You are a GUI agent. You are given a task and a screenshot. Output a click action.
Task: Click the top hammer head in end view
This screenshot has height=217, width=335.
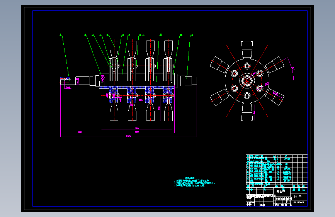click(247, 49)
